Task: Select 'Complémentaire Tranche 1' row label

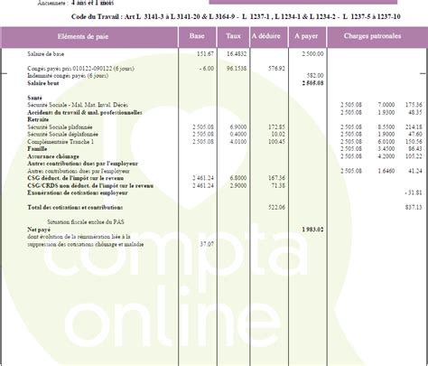Action: 60,142
